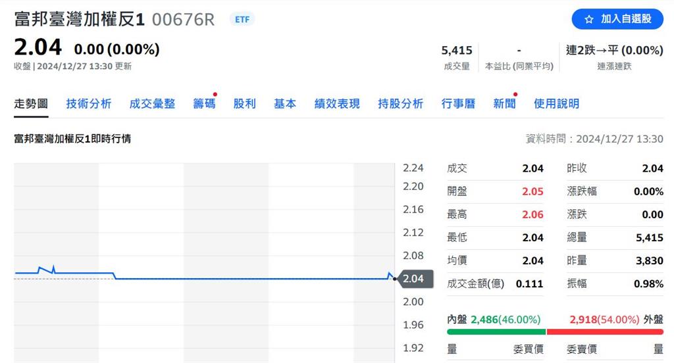Switch to the 績效表現 tab
The height and width of the screenshot is (363, 674).
click(x=337, y=103)
